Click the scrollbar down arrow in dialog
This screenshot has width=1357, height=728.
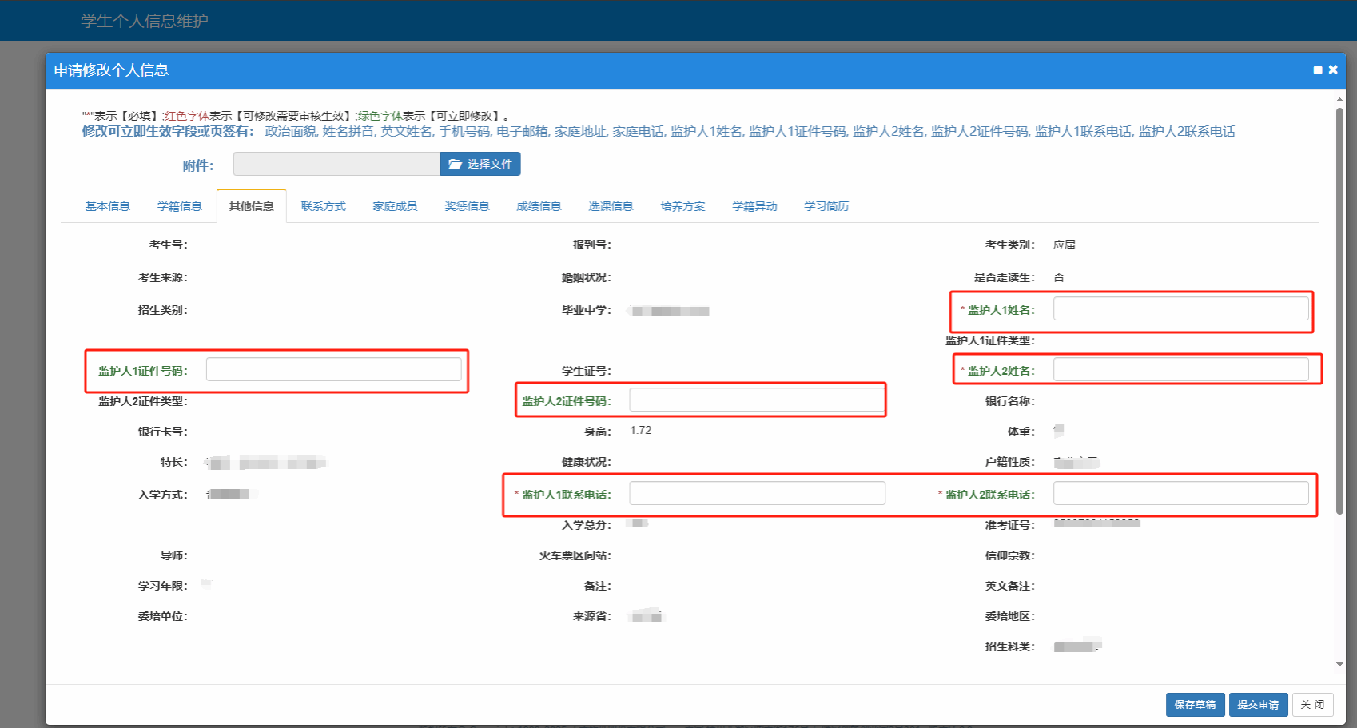[x=1339, y=664]
